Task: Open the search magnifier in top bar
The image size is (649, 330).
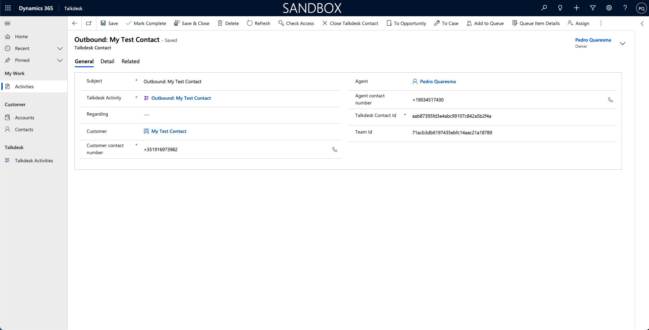Action: pos(544,8)
